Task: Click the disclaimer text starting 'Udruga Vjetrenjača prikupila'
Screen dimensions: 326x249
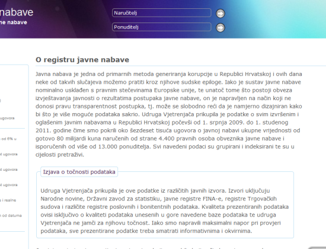Action: tap(164, 210)
